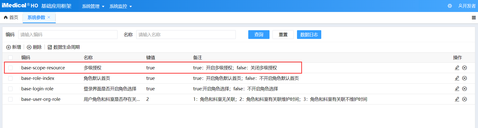Open the 数据日志 data log button
478x128 pixels.
pyautogui.click(x=309, y=34)
